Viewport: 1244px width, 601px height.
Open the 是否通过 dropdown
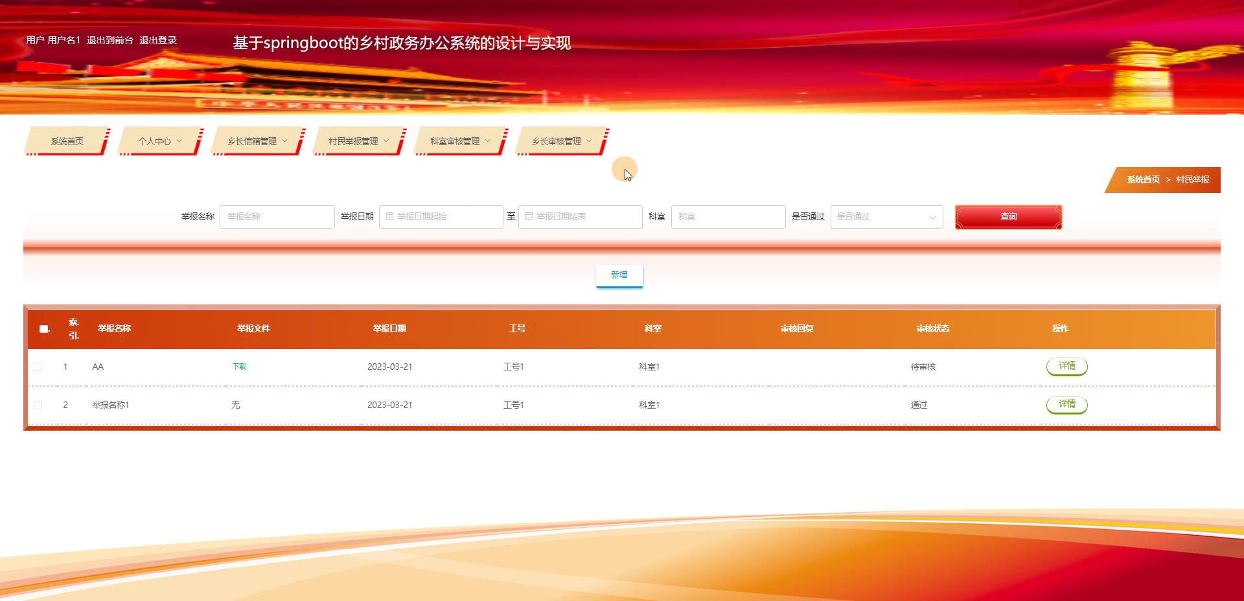tap(886, 217)
